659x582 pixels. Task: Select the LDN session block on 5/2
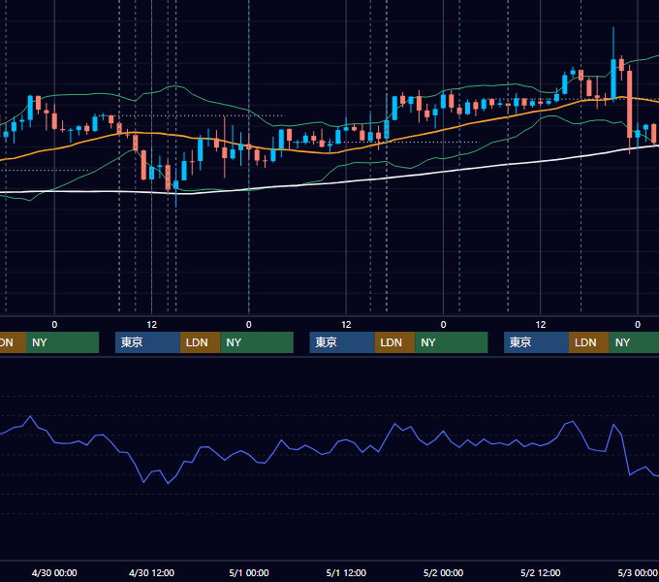589,342
